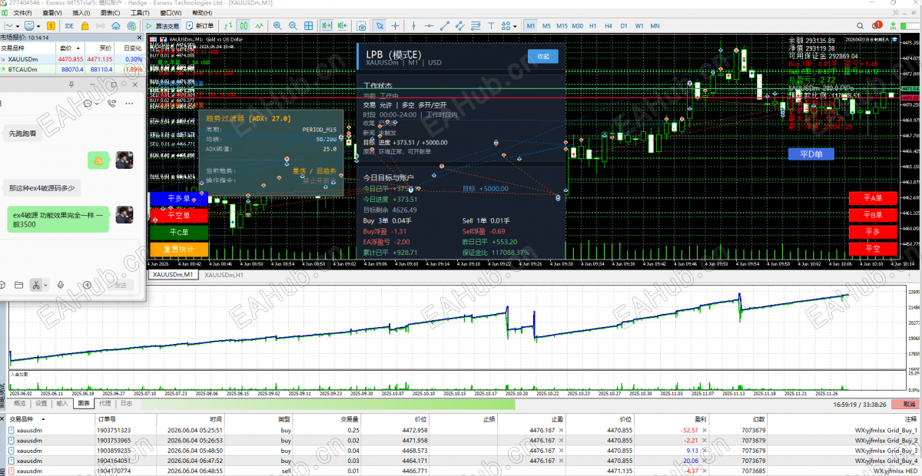
Task: Open the 工具(T) menu
Action: [141, 13]
